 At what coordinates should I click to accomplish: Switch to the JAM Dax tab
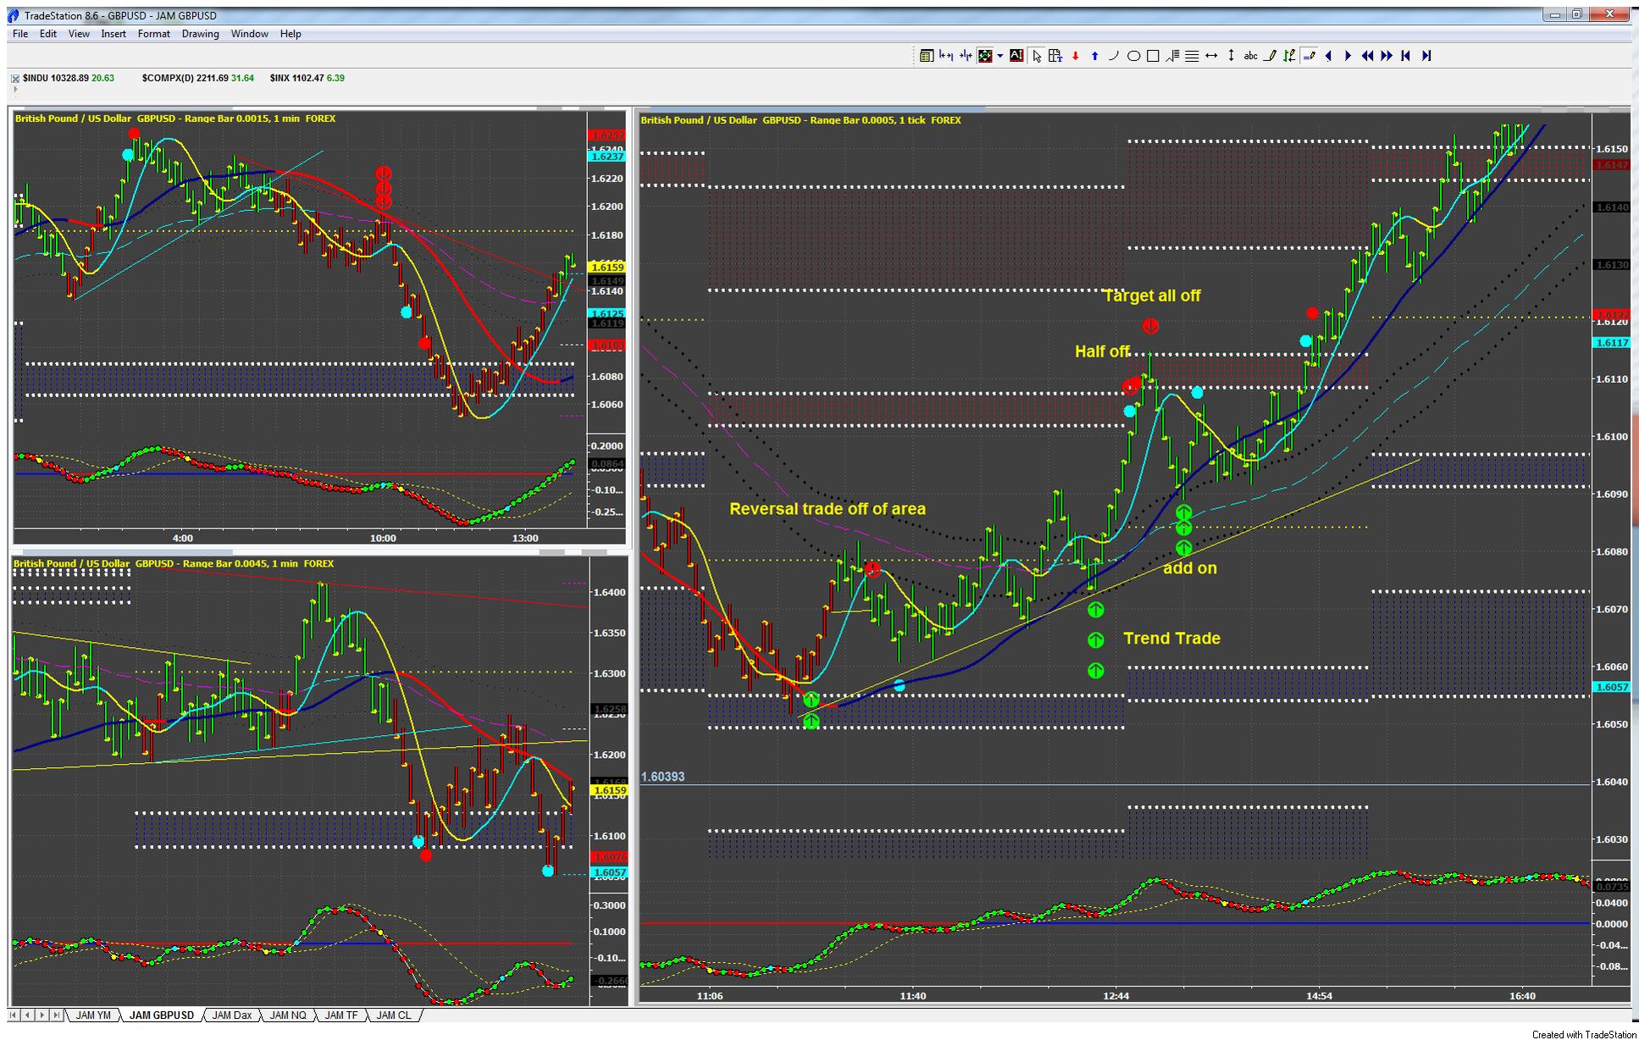click(232, 1015)
